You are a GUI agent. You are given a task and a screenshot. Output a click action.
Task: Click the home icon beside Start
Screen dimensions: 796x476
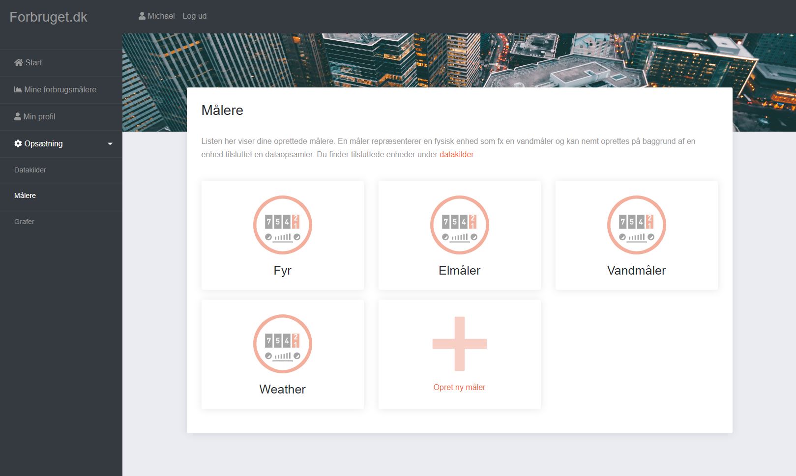(19, 62)
